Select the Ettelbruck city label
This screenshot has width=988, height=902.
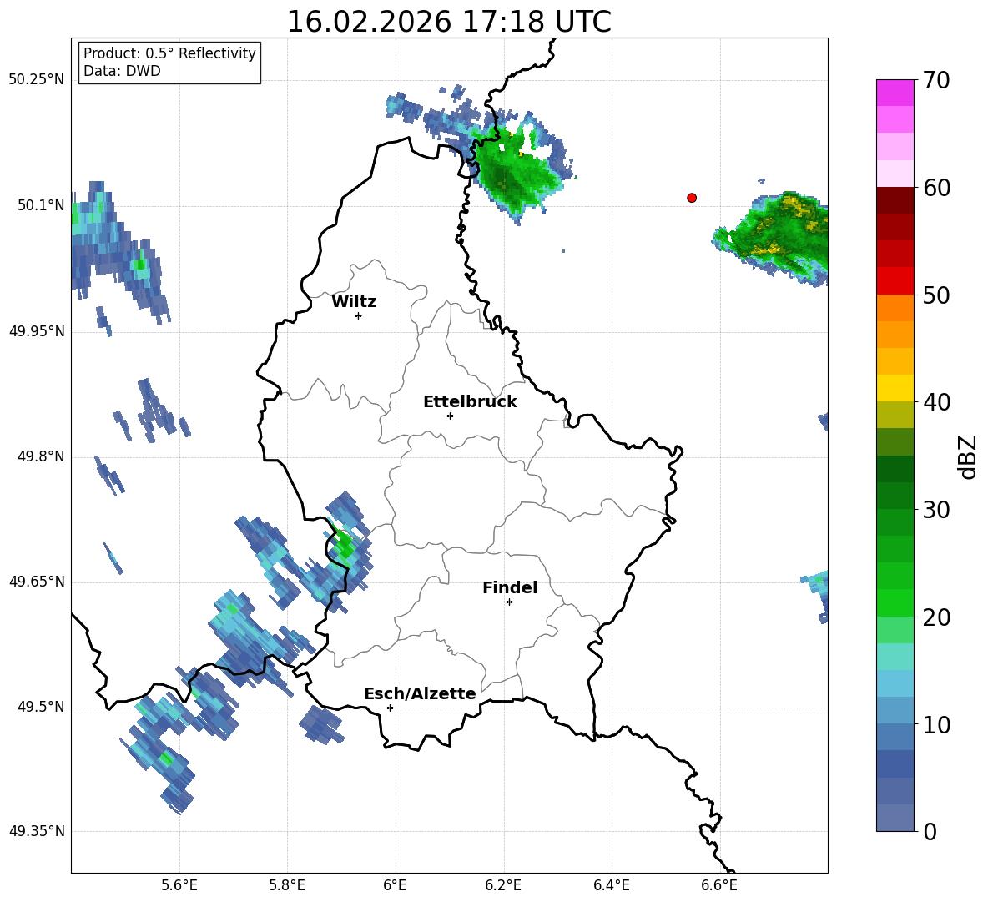470,402
